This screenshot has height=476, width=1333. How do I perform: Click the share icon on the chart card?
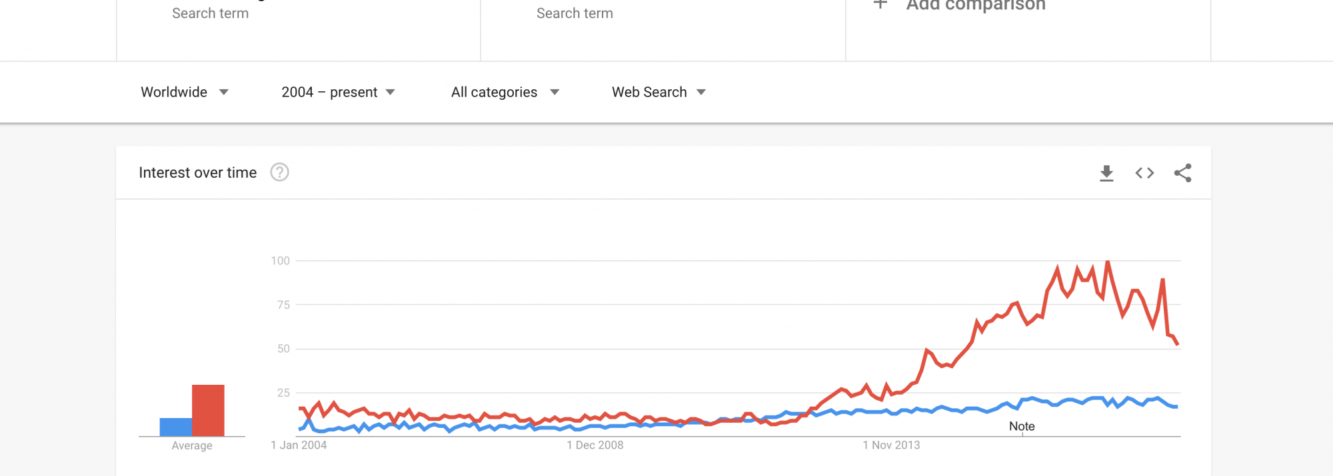click(x=1183, y=173)
